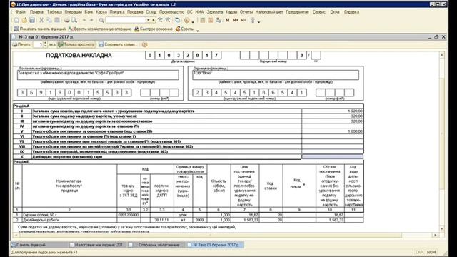The height and width of the screenshot is (257, 457).
Task: Switch to Налоговые накладные window tab
Action: pos(97,245)
